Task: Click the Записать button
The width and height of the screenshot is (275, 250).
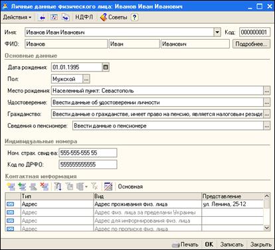Action: coord(232,245)
